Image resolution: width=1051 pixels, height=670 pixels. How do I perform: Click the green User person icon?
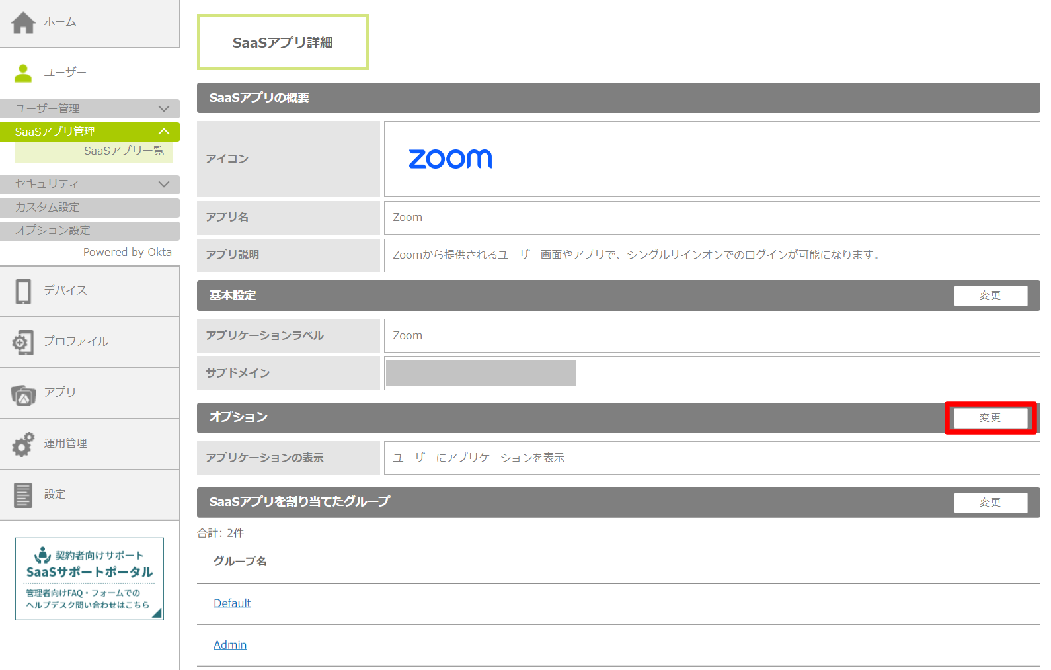[23, 73]
